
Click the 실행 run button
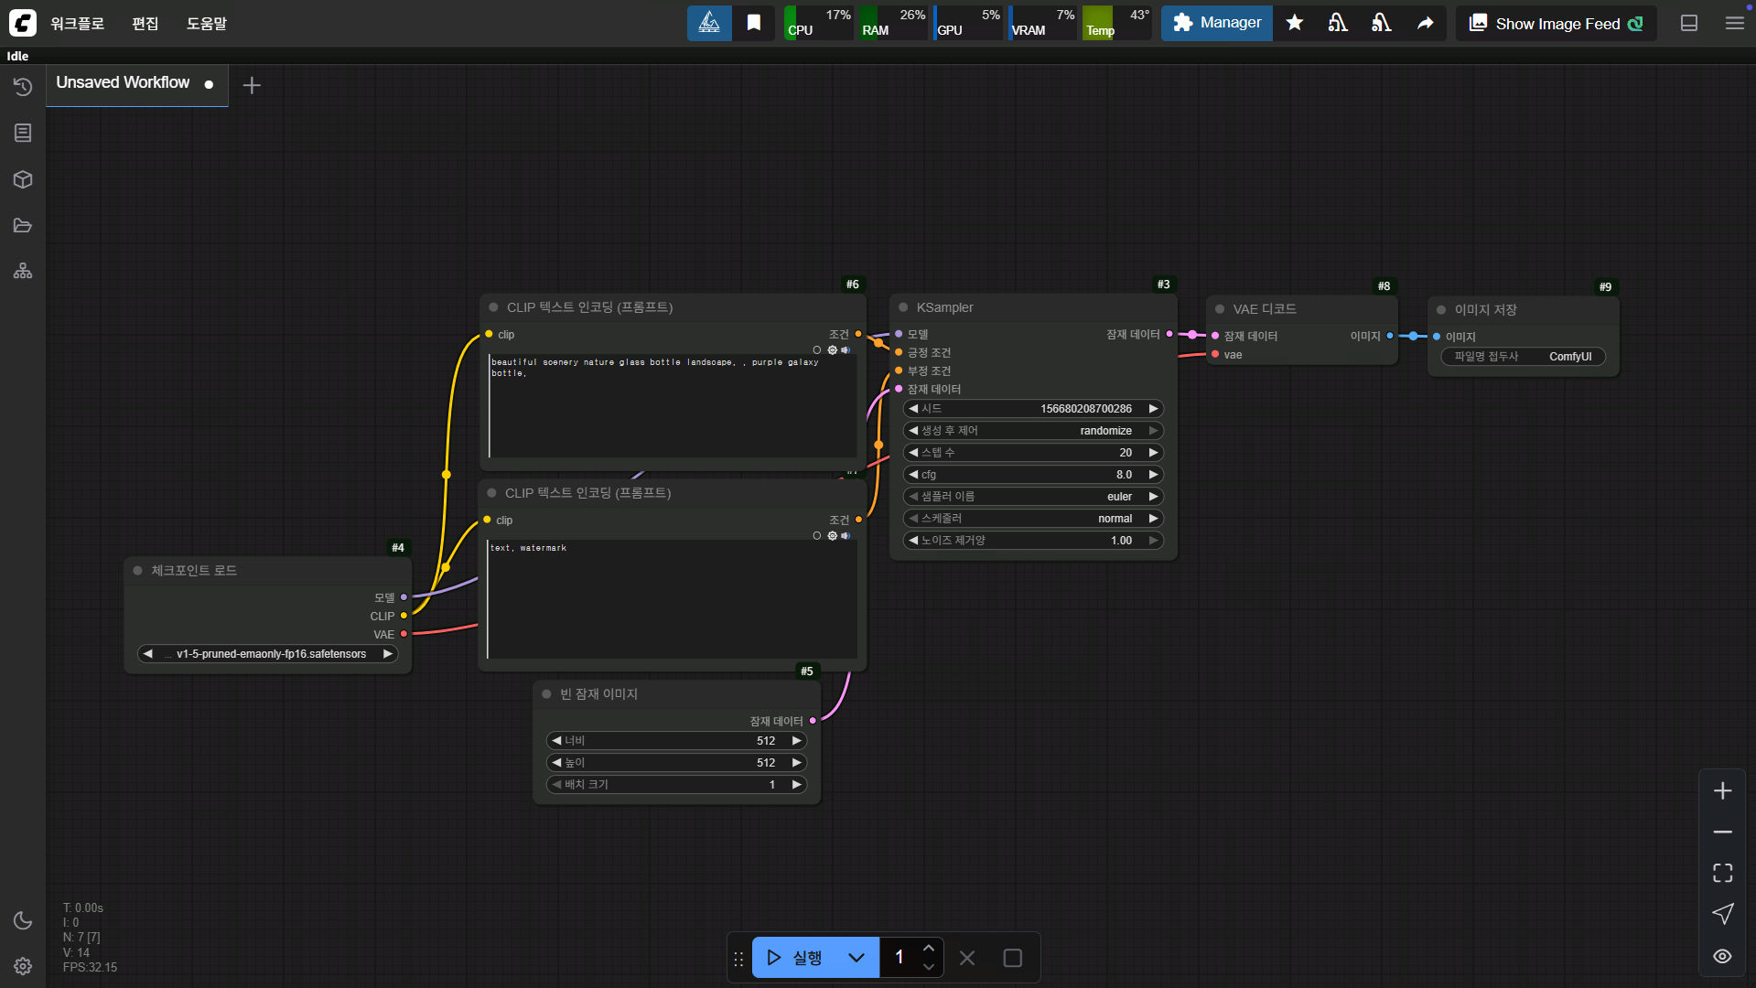pyautogui.click(x=794, y=958)
